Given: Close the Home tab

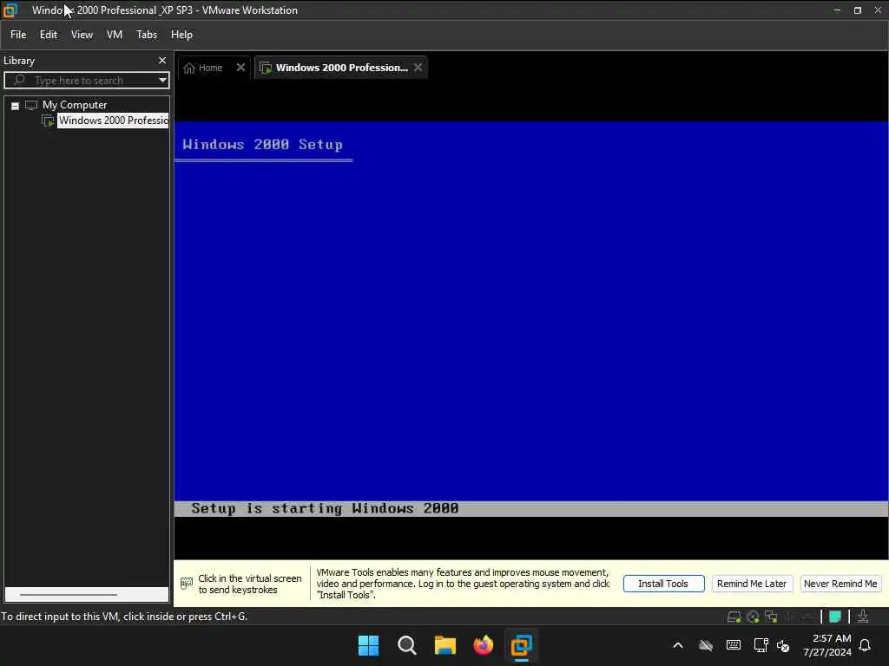Looking at the screenshot, I should pos(240,68).
